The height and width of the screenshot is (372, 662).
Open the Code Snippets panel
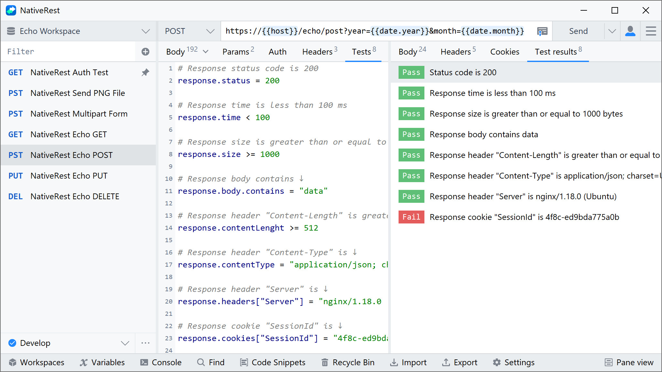[x=272, y=362]
